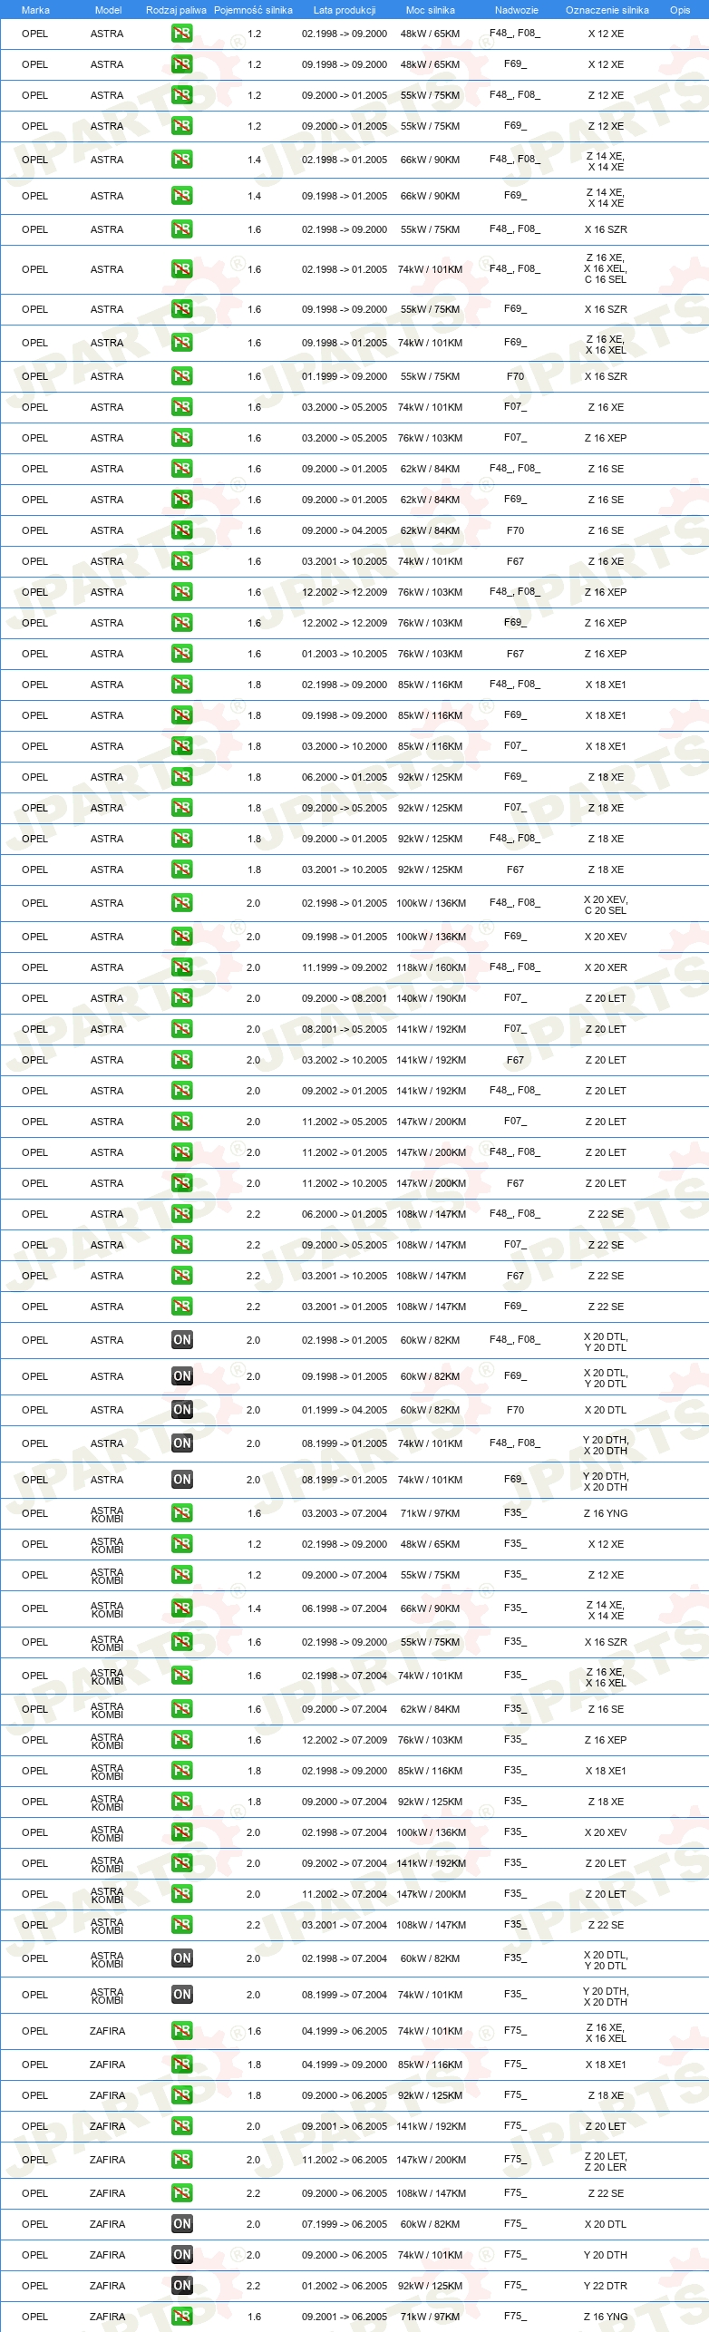Screen dimensions: 709x2332
Task: Click diesel ON icon in Astra Kombi 60kW / 82KM row
Action: point(181,1958)
